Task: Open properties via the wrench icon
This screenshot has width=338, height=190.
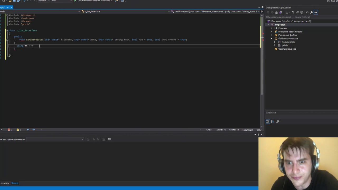Action: pos(312,12)
